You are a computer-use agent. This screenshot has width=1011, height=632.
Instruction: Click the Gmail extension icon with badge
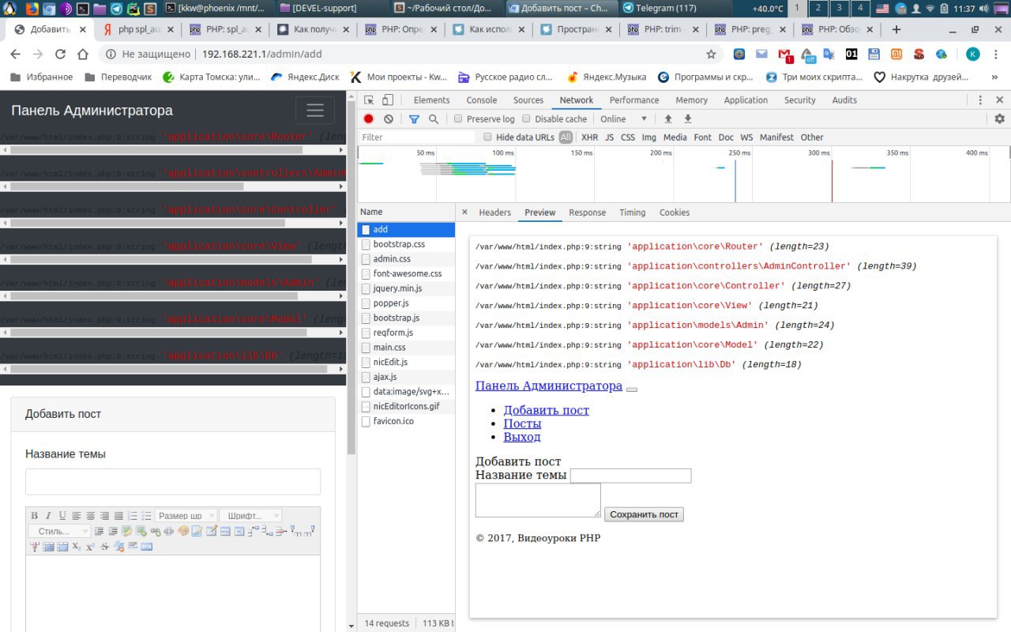[x=785, y=55]
